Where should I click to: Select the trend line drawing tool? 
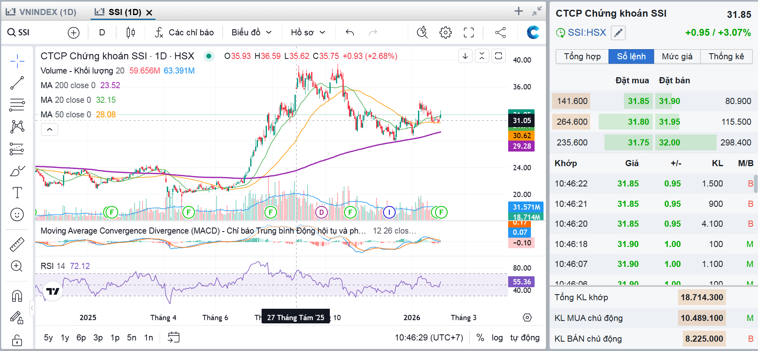pyautogui.click(x=17, y=83)
